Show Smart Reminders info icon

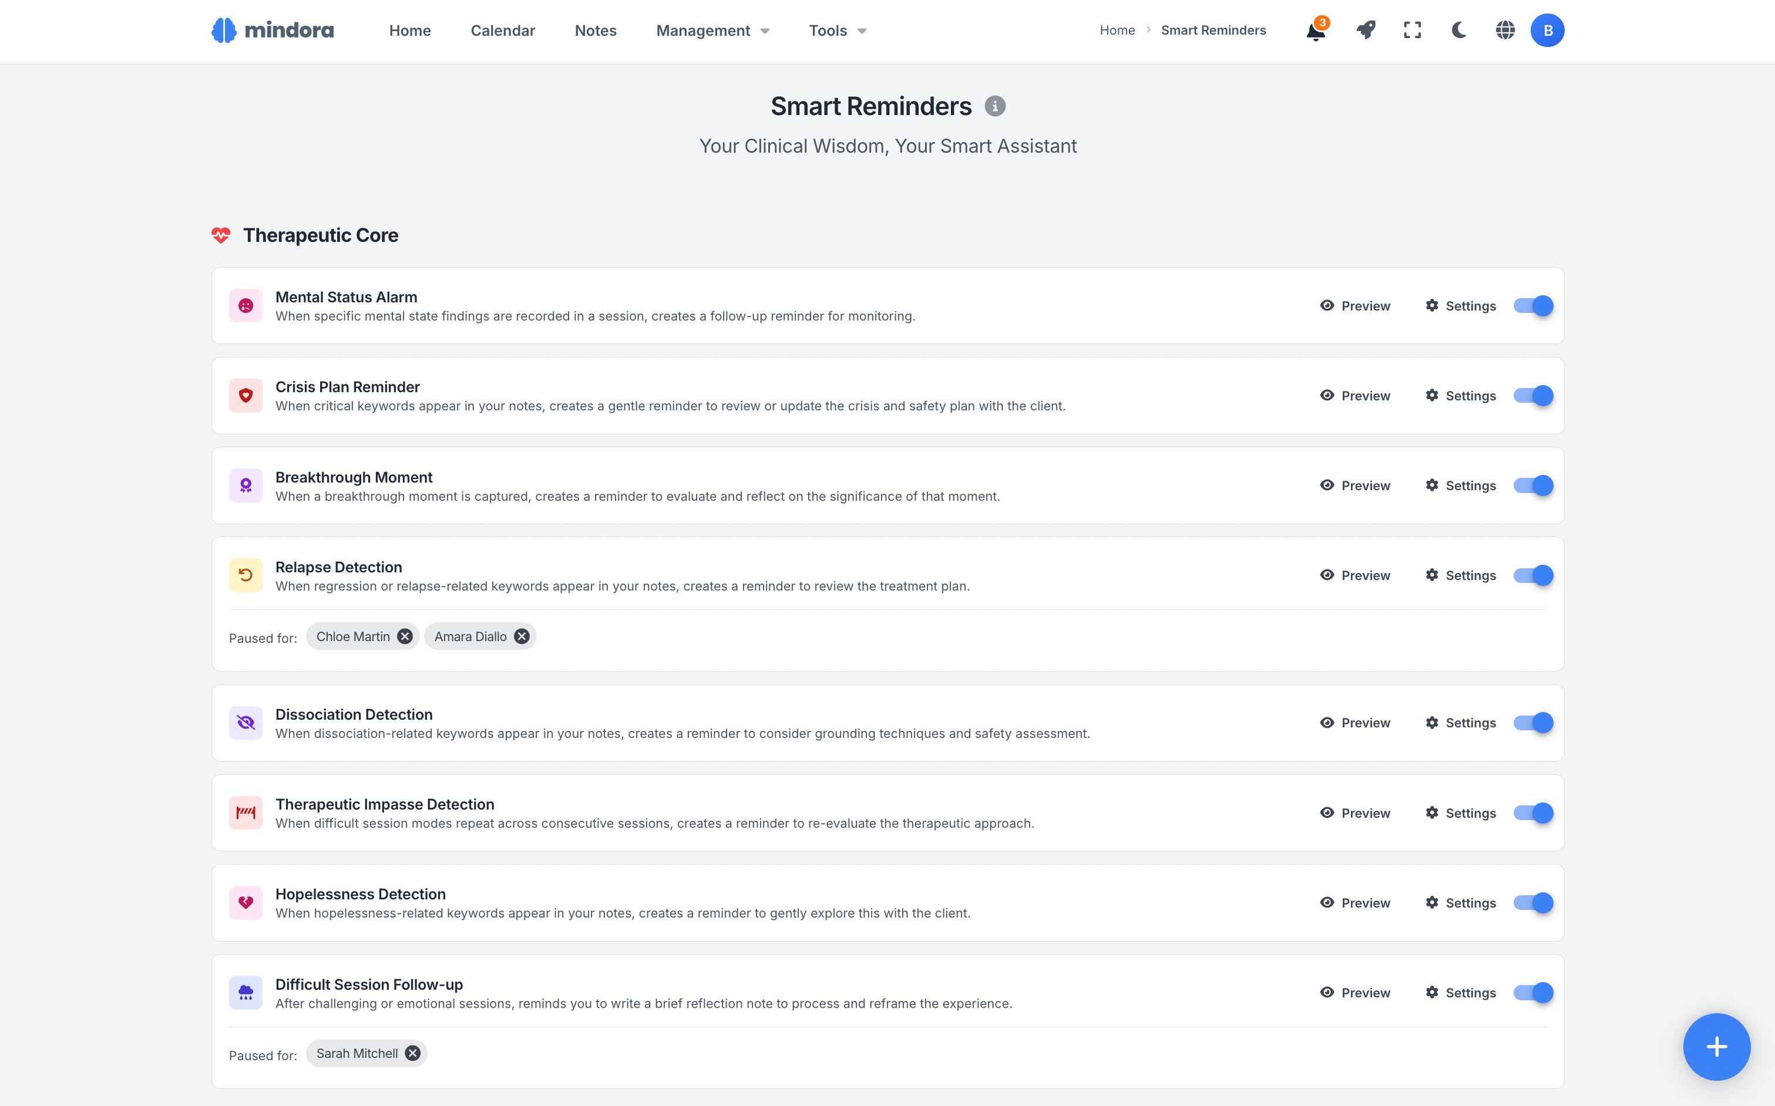tap(994, 106)
